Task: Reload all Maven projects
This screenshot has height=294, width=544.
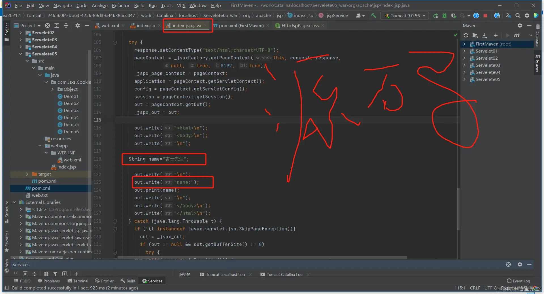Action: [466, 35]
